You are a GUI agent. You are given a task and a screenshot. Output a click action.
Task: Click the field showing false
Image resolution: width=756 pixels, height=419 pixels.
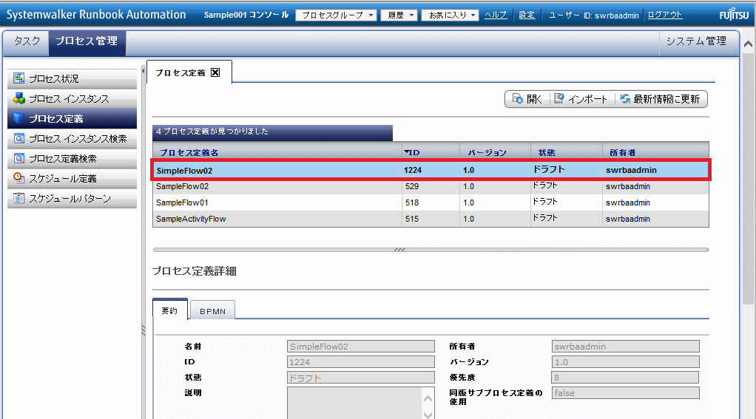pos(625,393)
